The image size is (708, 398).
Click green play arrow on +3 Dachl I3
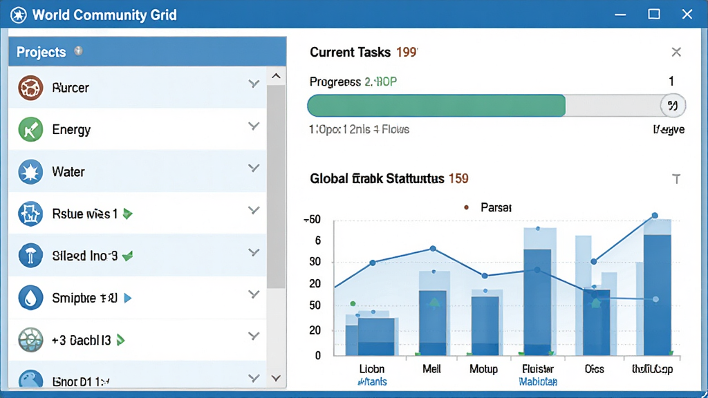(x=120, y=340)
